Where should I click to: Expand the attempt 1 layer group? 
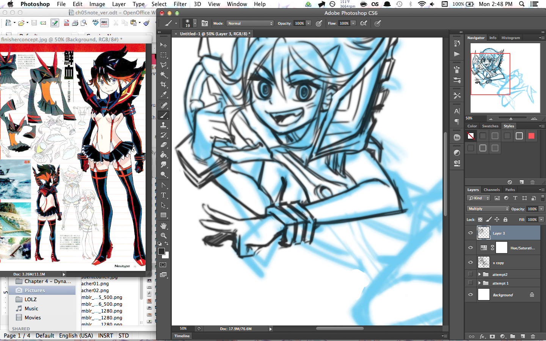pyautogui.click(x=479, y=283)
